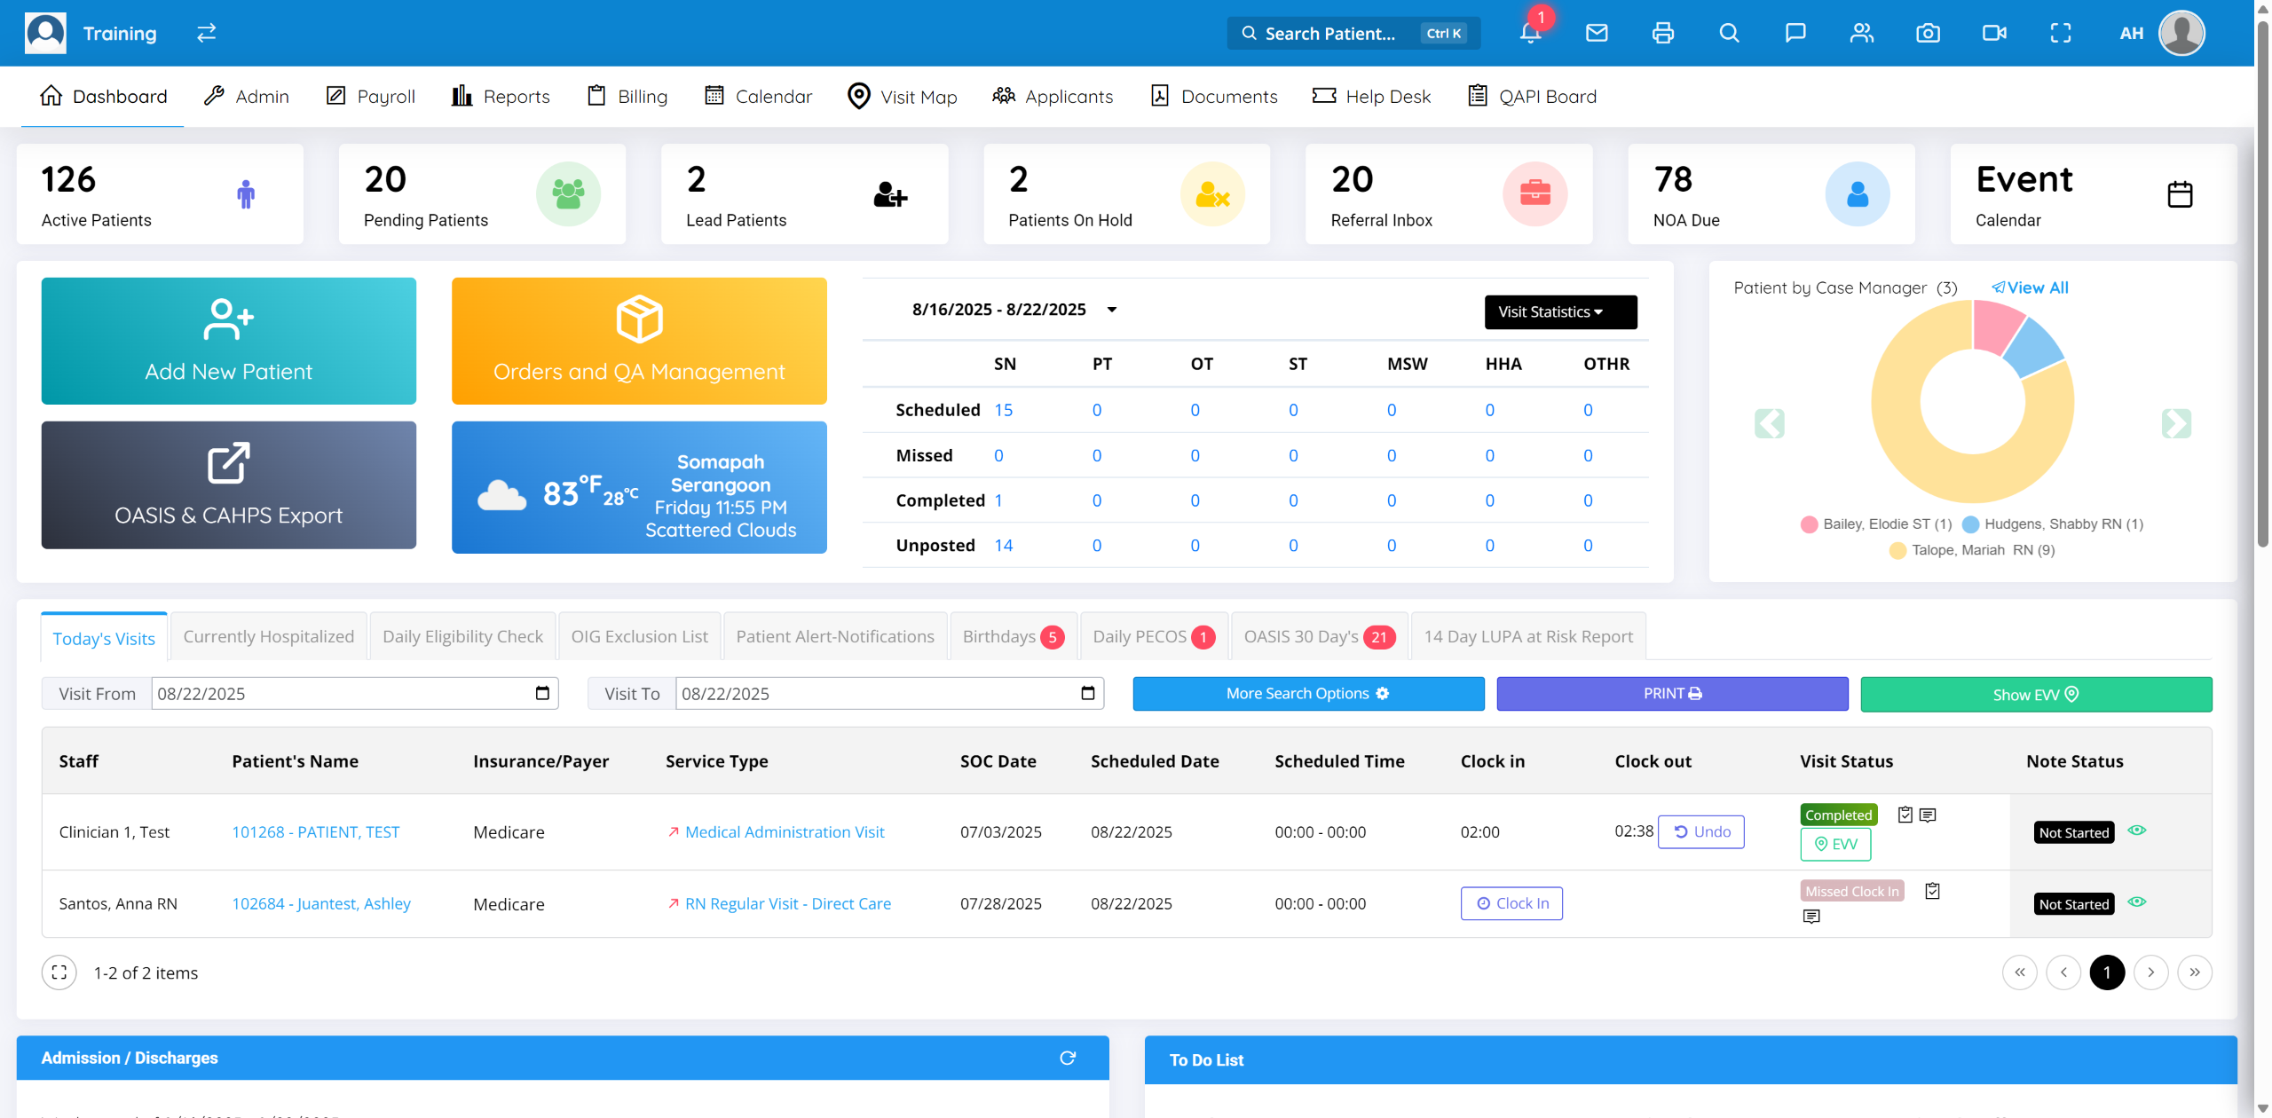Switch to the Currently Hospitalized tab
The image size is (2272, 1118).
[x=268, y=636]
